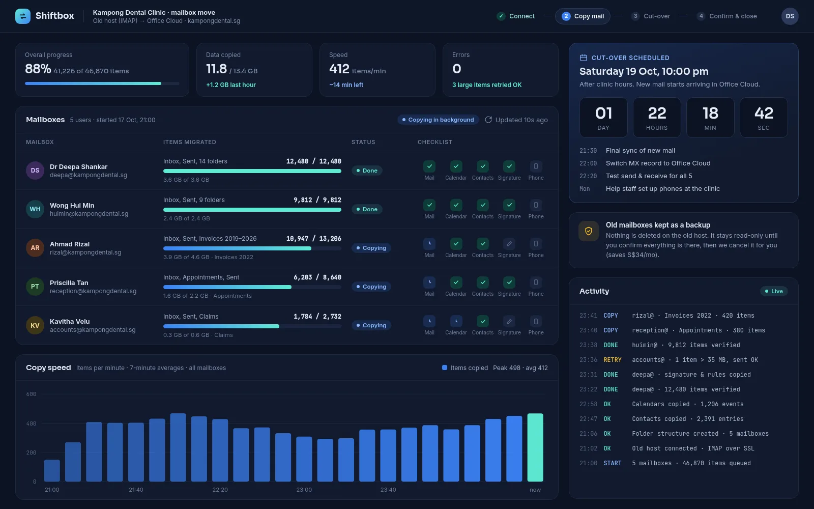
Task: Click the Overall progress bar
Action: click(x=102, y=83)
